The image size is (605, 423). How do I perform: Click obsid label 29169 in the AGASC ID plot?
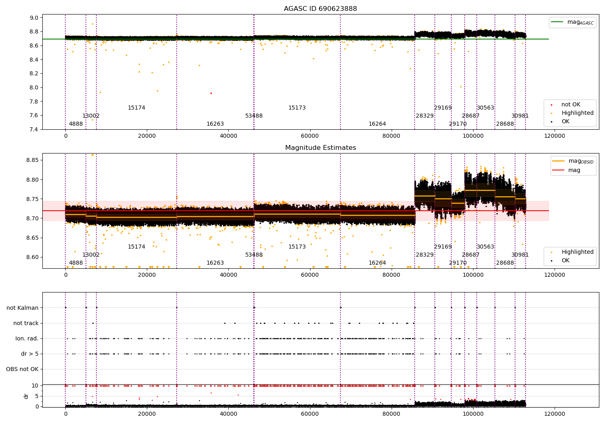(443, 108)
